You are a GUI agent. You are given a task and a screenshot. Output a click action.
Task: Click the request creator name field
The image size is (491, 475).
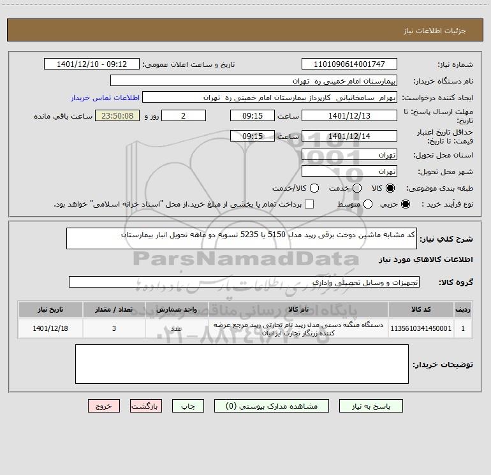click(x=270, y=97)
